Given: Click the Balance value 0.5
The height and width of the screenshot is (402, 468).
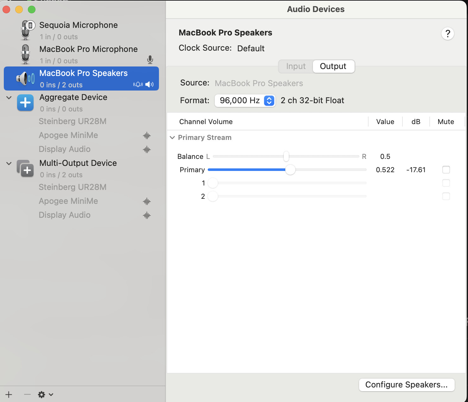Looking at the screenshot, I should (x=385, y=157).
